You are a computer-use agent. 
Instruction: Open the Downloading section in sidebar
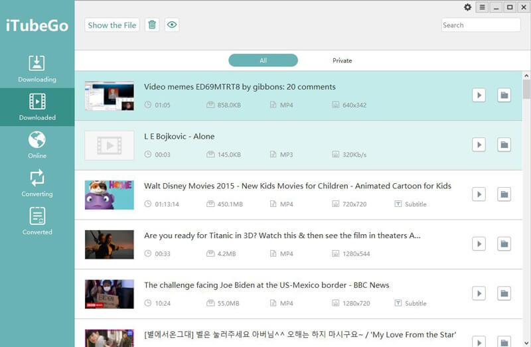click(37, 69)
